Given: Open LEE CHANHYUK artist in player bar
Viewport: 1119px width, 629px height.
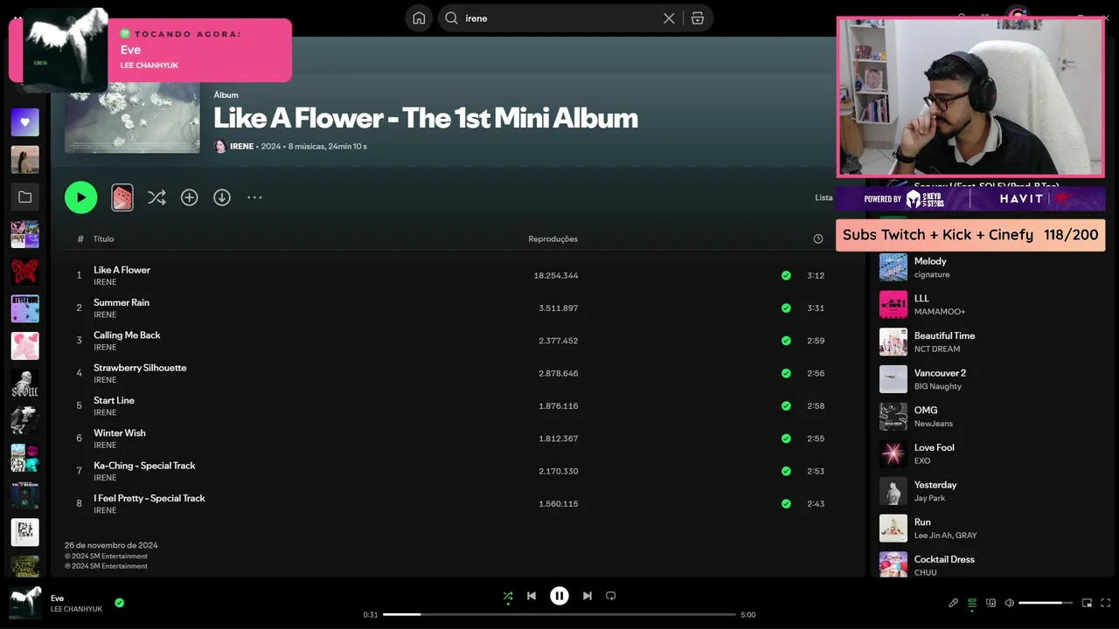Looking at the screenshot, I should [76, 609].
